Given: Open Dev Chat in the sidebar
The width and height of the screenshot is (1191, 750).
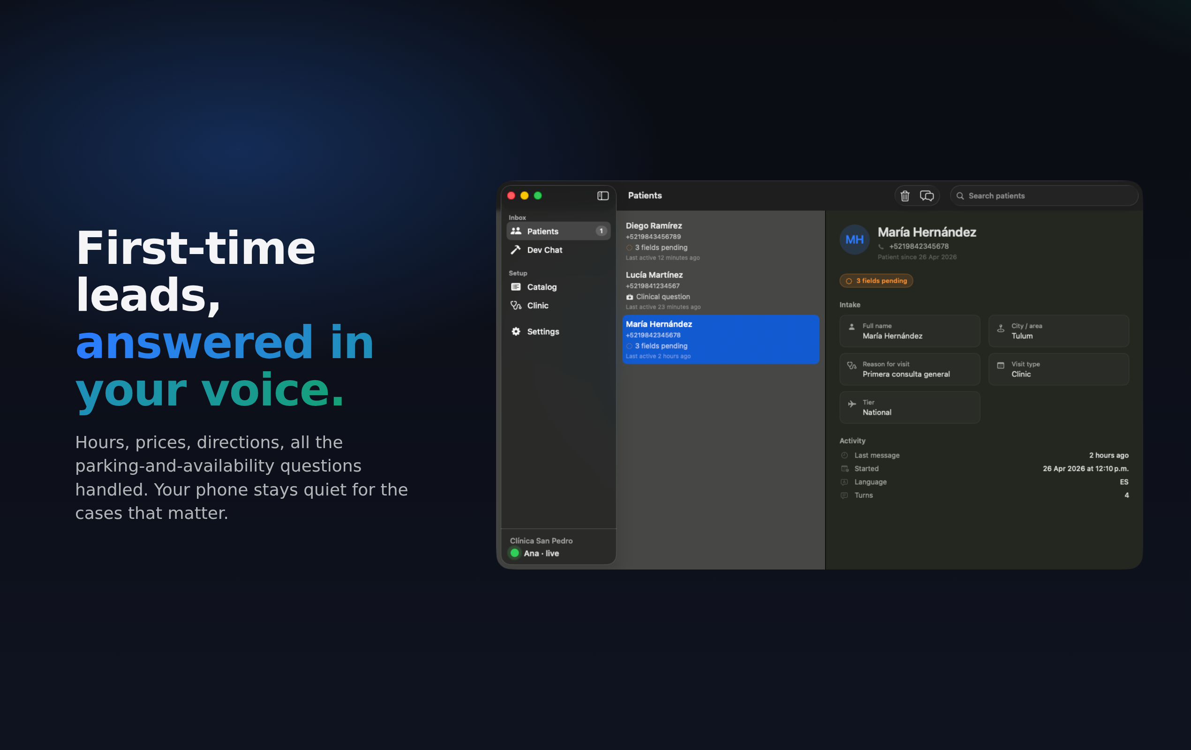Looking at the screenshot, I should (x=544, y=250).
